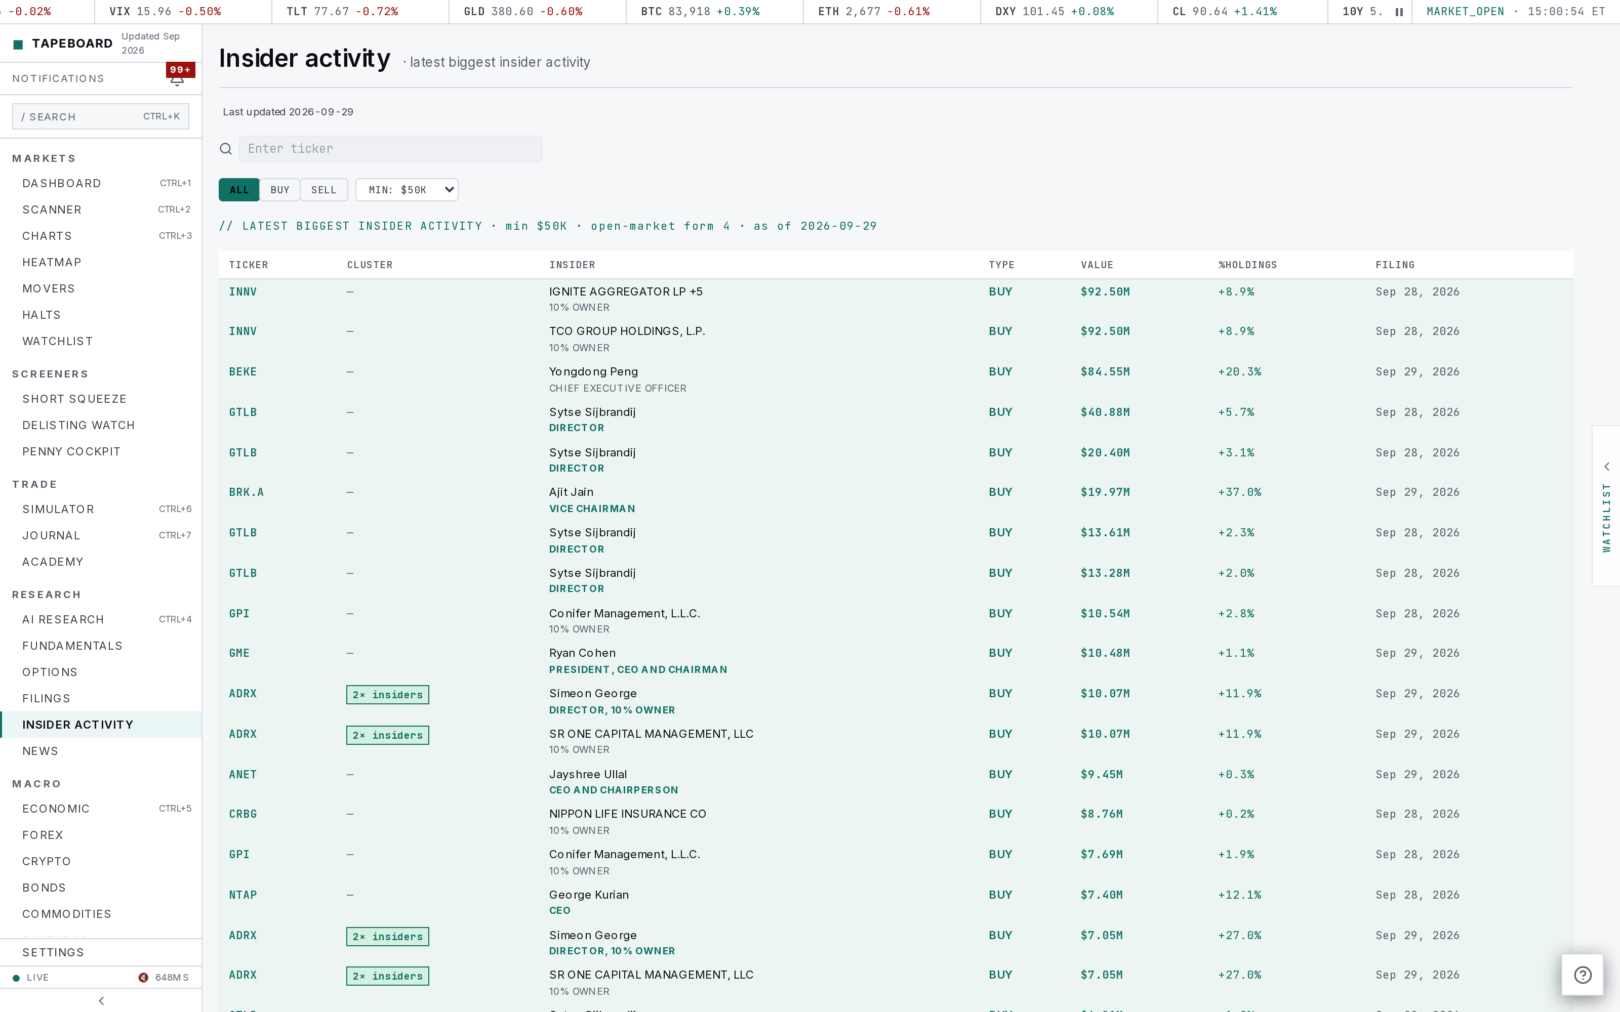Go to Forex
This screenshot has height=1012, width=1620.
[100, 835]
